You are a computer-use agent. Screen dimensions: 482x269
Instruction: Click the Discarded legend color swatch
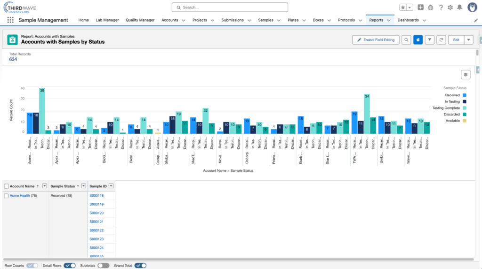tap(465, 115)
